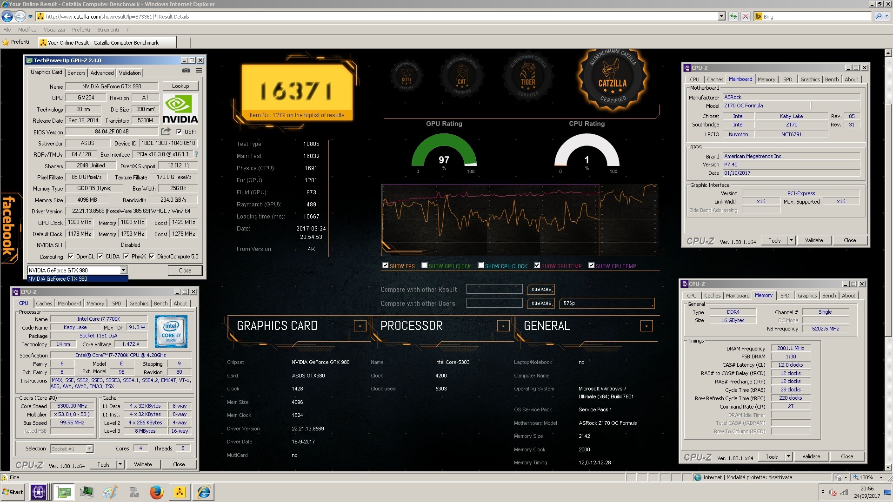
Task: Open the Socket #1 selection dropdown
Action: click(89, 449)
